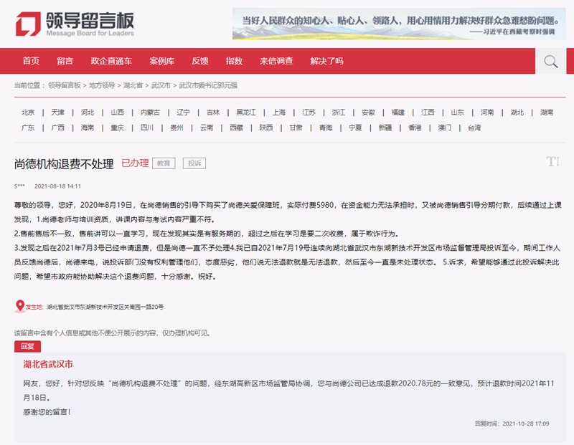Select the 案例库 navigation item
The height and width of the screenshot is (445, 574).
coord(162,62)
